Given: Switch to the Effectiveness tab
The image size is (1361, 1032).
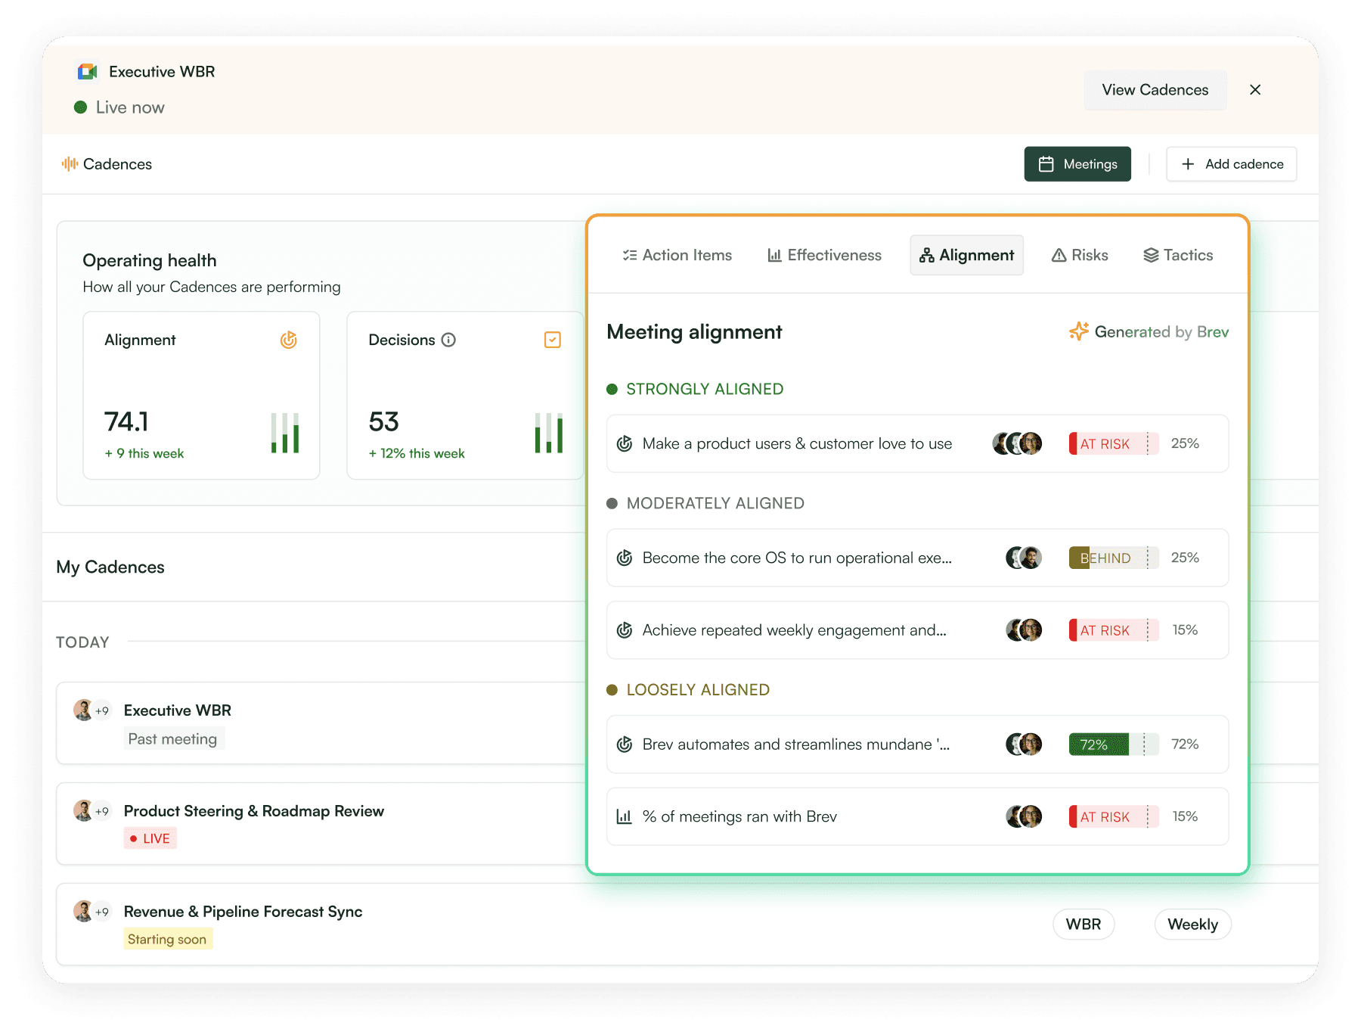Looking at the screenshot, I should tap(824, 256).
